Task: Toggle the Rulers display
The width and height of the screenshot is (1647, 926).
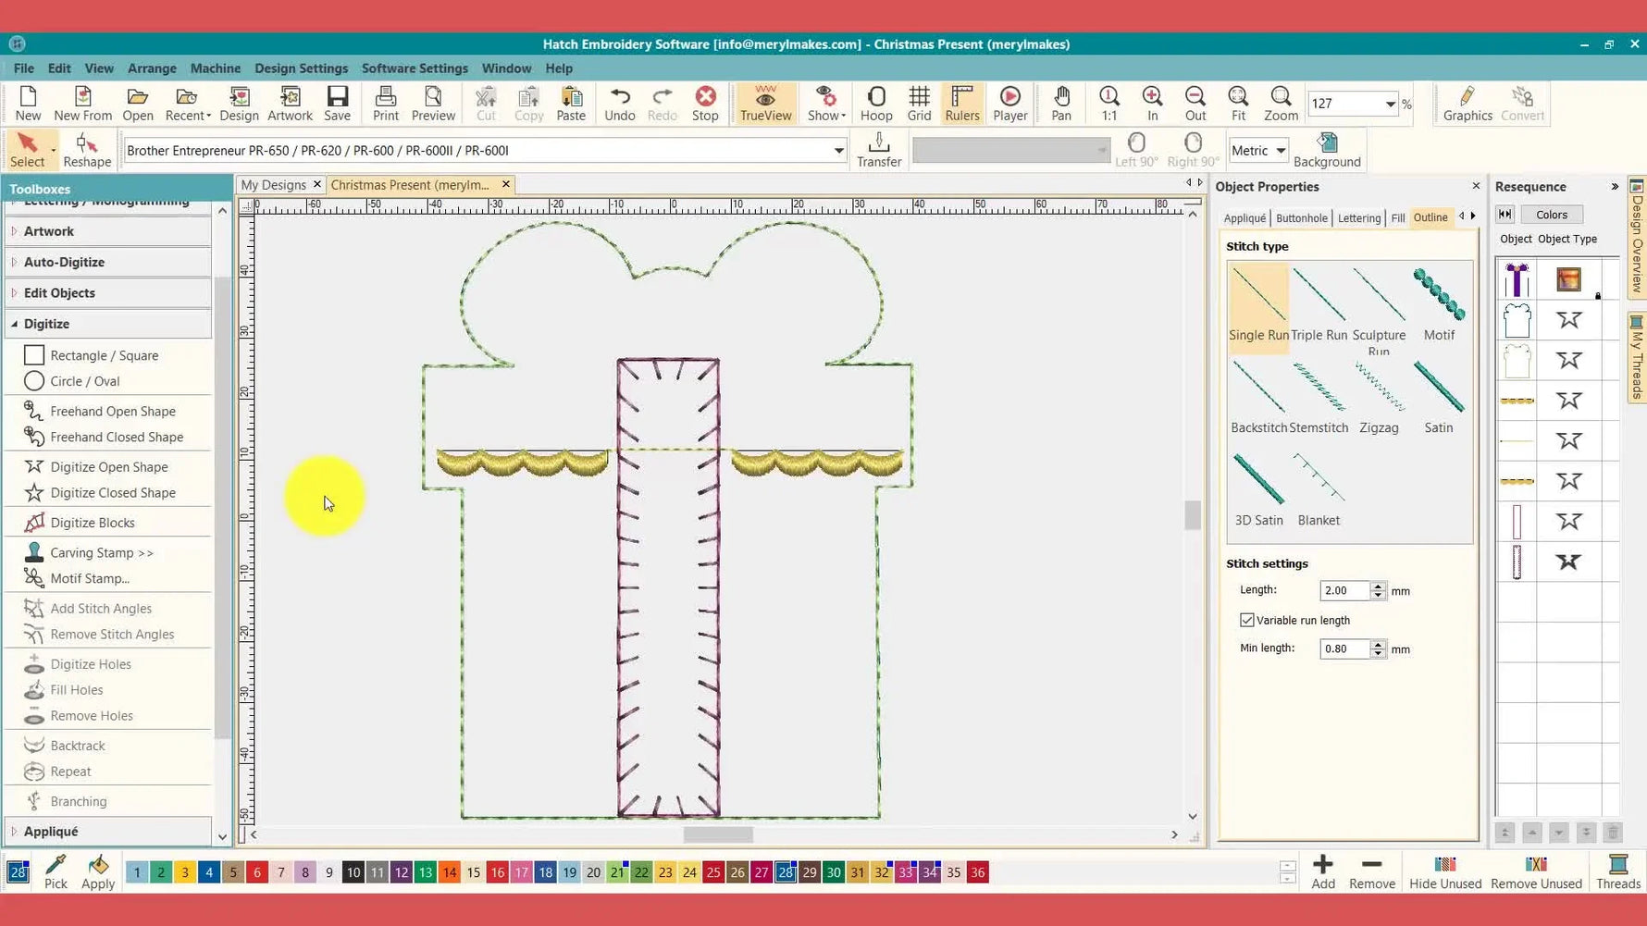Action: pos(961,104)
